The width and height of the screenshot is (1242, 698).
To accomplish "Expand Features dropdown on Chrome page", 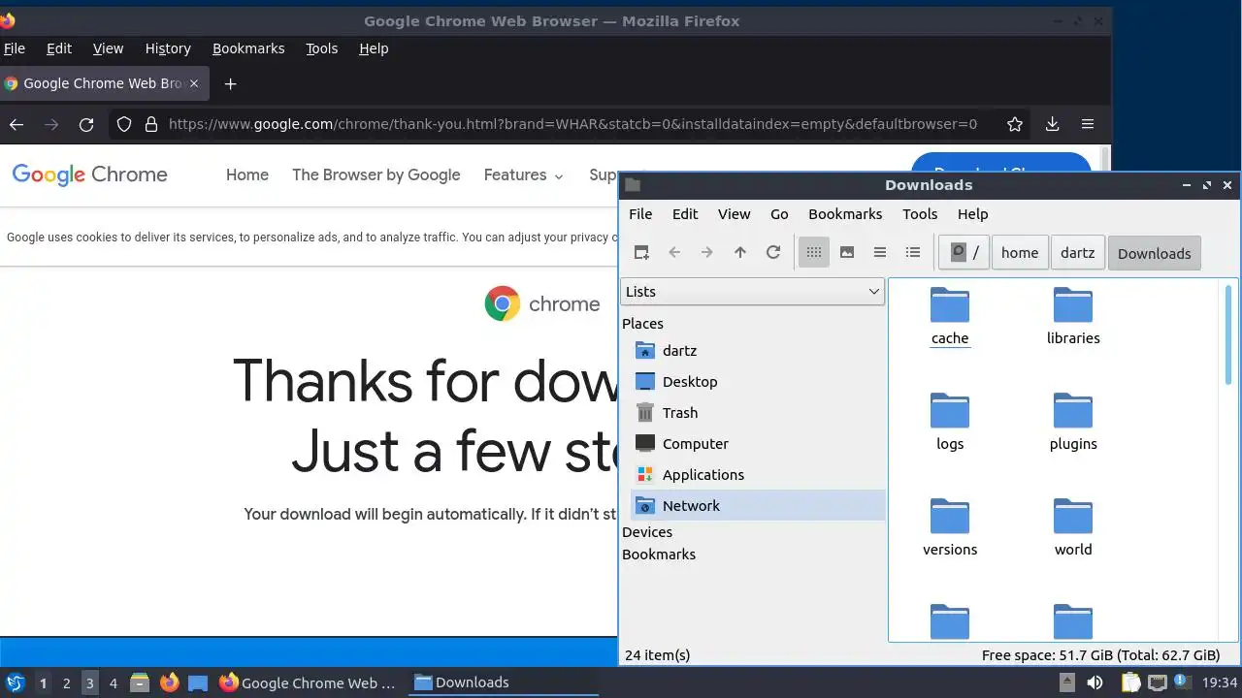I will click(523, 175).
